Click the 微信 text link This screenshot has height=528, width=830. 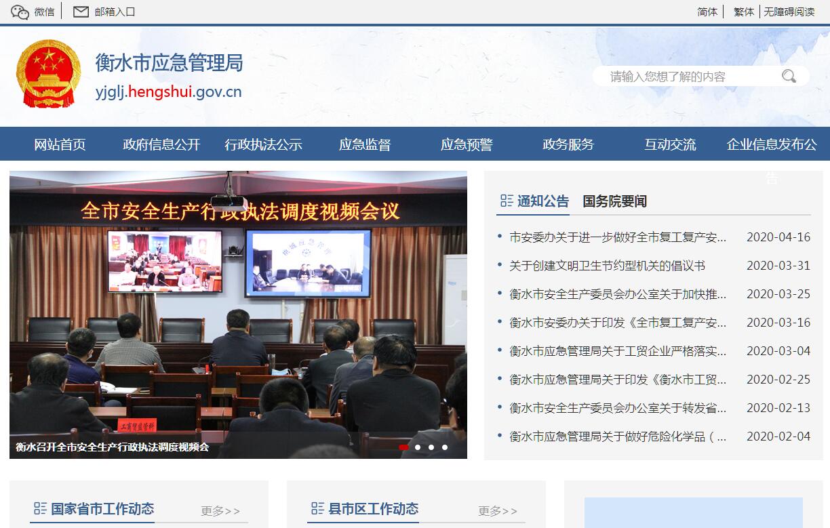[44, 12]
